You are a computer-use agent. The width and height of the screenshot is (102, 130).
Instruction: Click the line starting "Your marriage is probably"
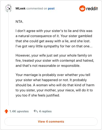click(x=53, y=75)
